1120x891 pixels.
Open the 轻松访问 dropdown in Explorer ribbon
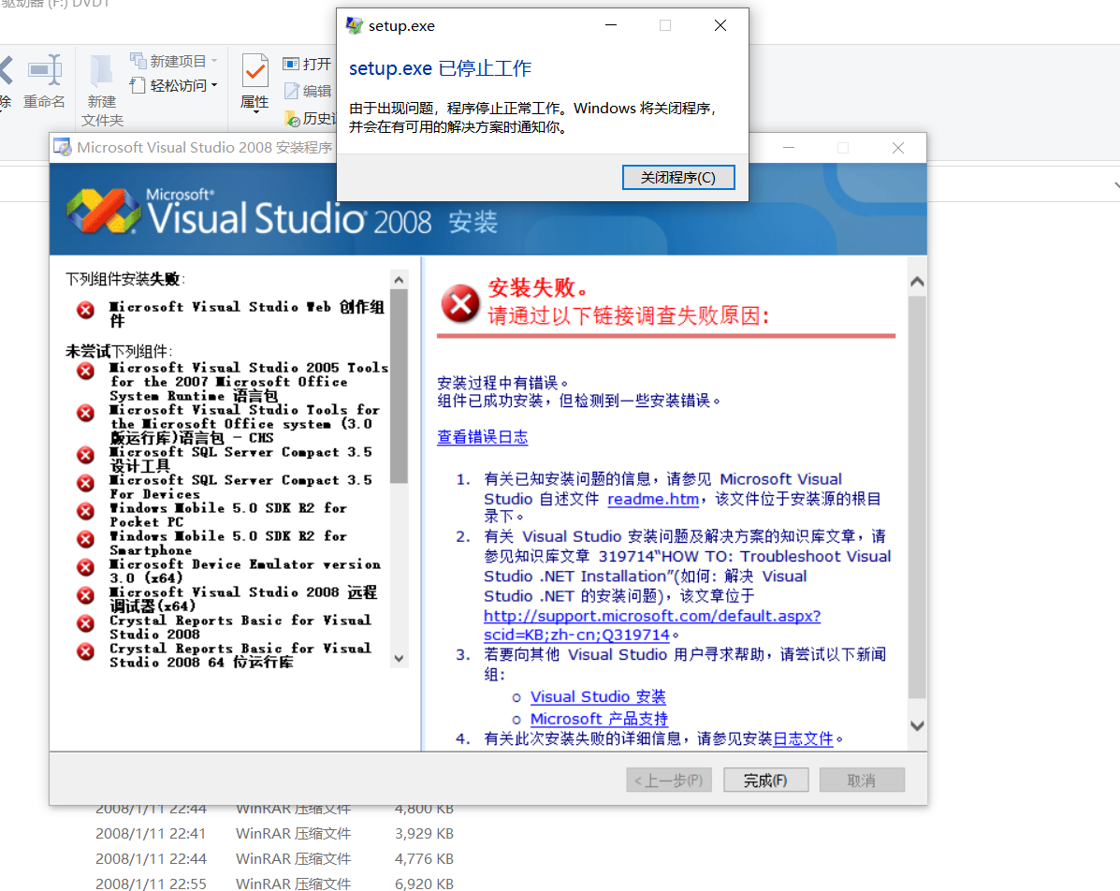tap(174, 85)
